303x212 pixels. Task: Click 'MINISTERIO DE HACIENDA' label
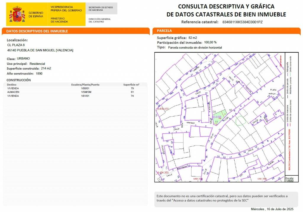[x=59, y=20]
